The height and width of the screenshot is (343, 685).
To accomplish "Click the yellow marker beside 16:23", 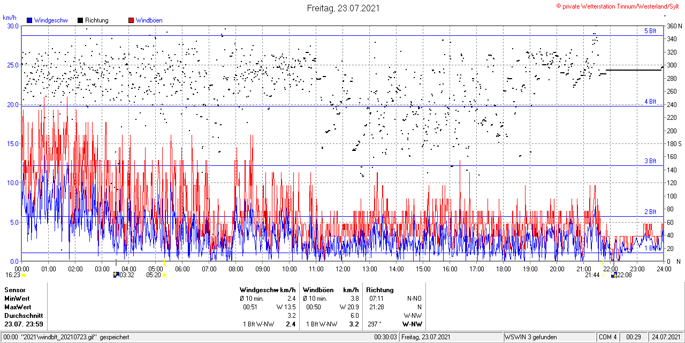I will [x=24, y=275].
